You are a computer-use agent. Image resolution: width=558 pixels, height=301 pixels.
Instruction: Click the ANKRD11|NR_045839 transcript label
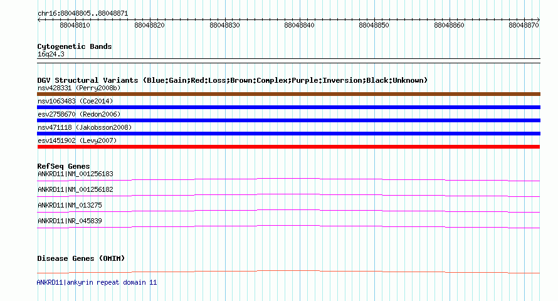70,221
